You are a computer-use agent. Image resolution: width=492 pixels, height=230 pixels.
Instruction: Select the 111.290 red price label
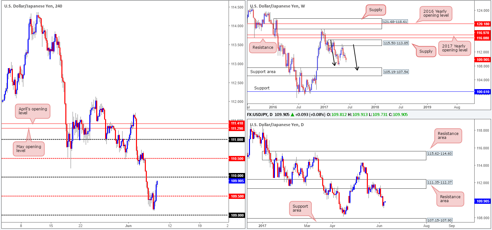point(237,128)
